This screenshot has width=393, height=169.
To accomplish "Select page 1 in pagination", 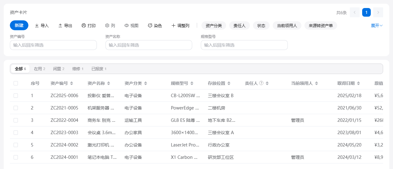I will click(366, 12).
